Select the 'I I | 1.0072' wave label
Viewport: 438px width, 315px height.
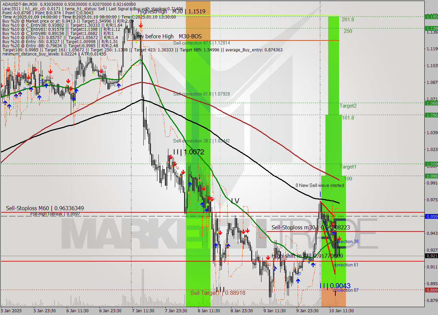(x=189, y=152)
